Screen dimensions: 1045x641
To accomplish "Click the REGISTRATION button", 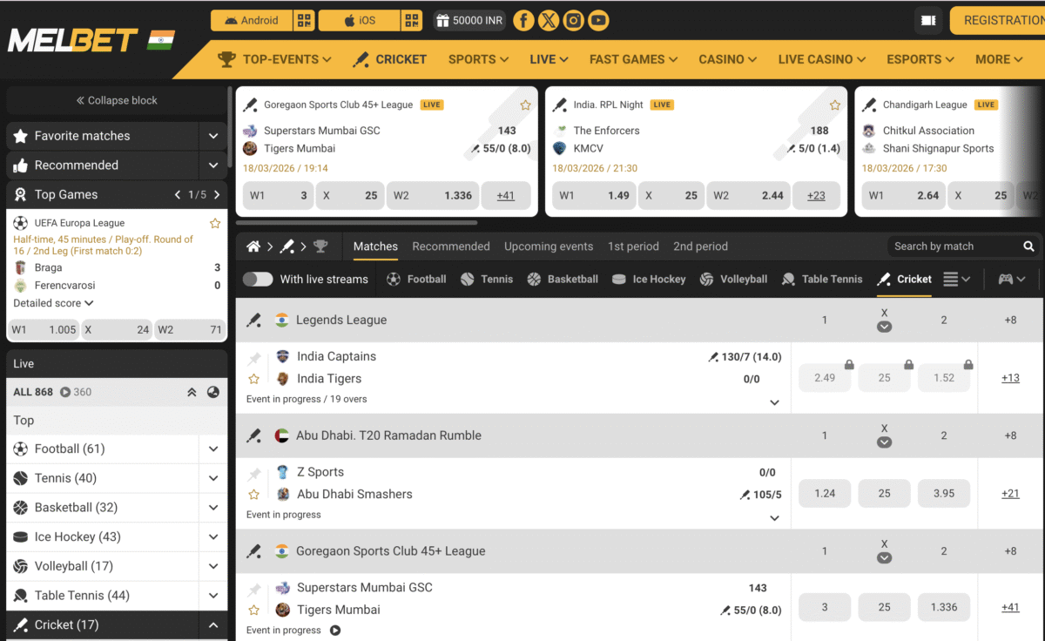I will click(998, 20).
